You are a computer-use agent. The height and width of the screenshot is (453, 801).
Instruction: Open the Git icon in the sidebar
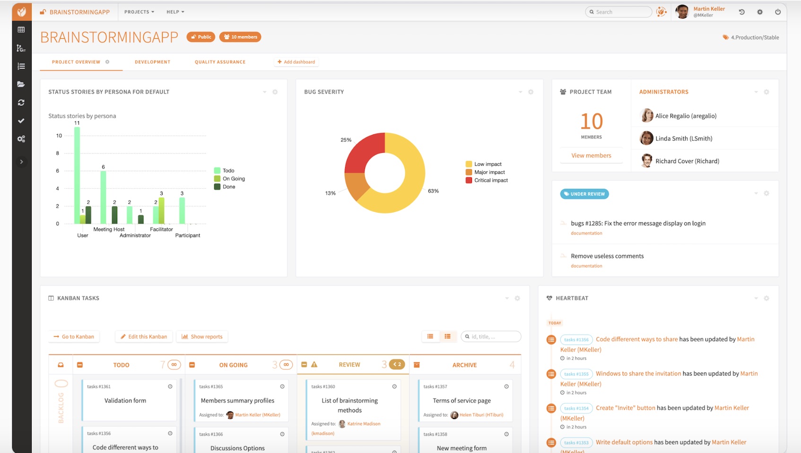pyautogui.click(x=21, y=48)
